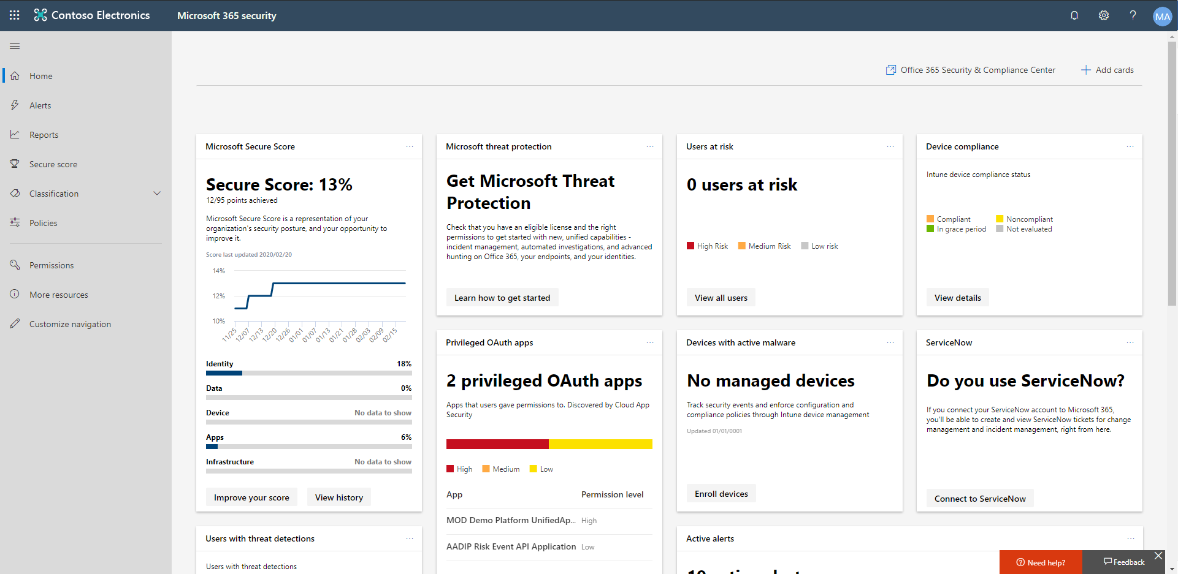Click the red High severity legend swatch
The width and height of the screenshot is (1178, 574).
point(449,469)
